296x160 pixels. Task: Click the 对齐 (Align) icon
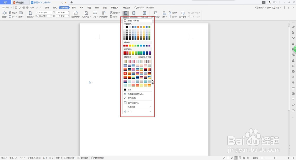click(x=164, y=13)
